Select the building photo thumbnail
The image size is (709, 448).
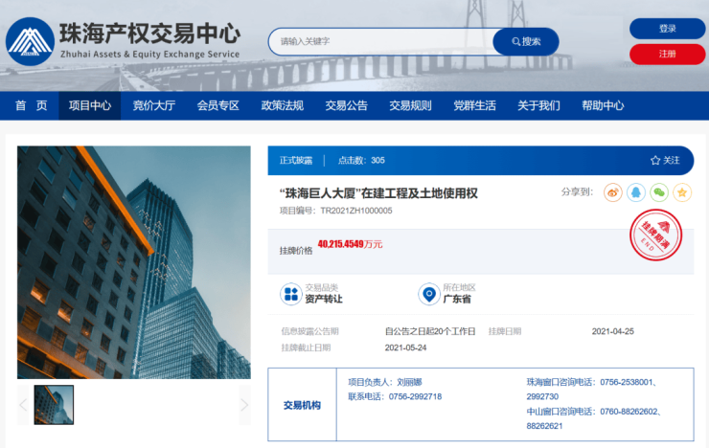click(54, 405)
